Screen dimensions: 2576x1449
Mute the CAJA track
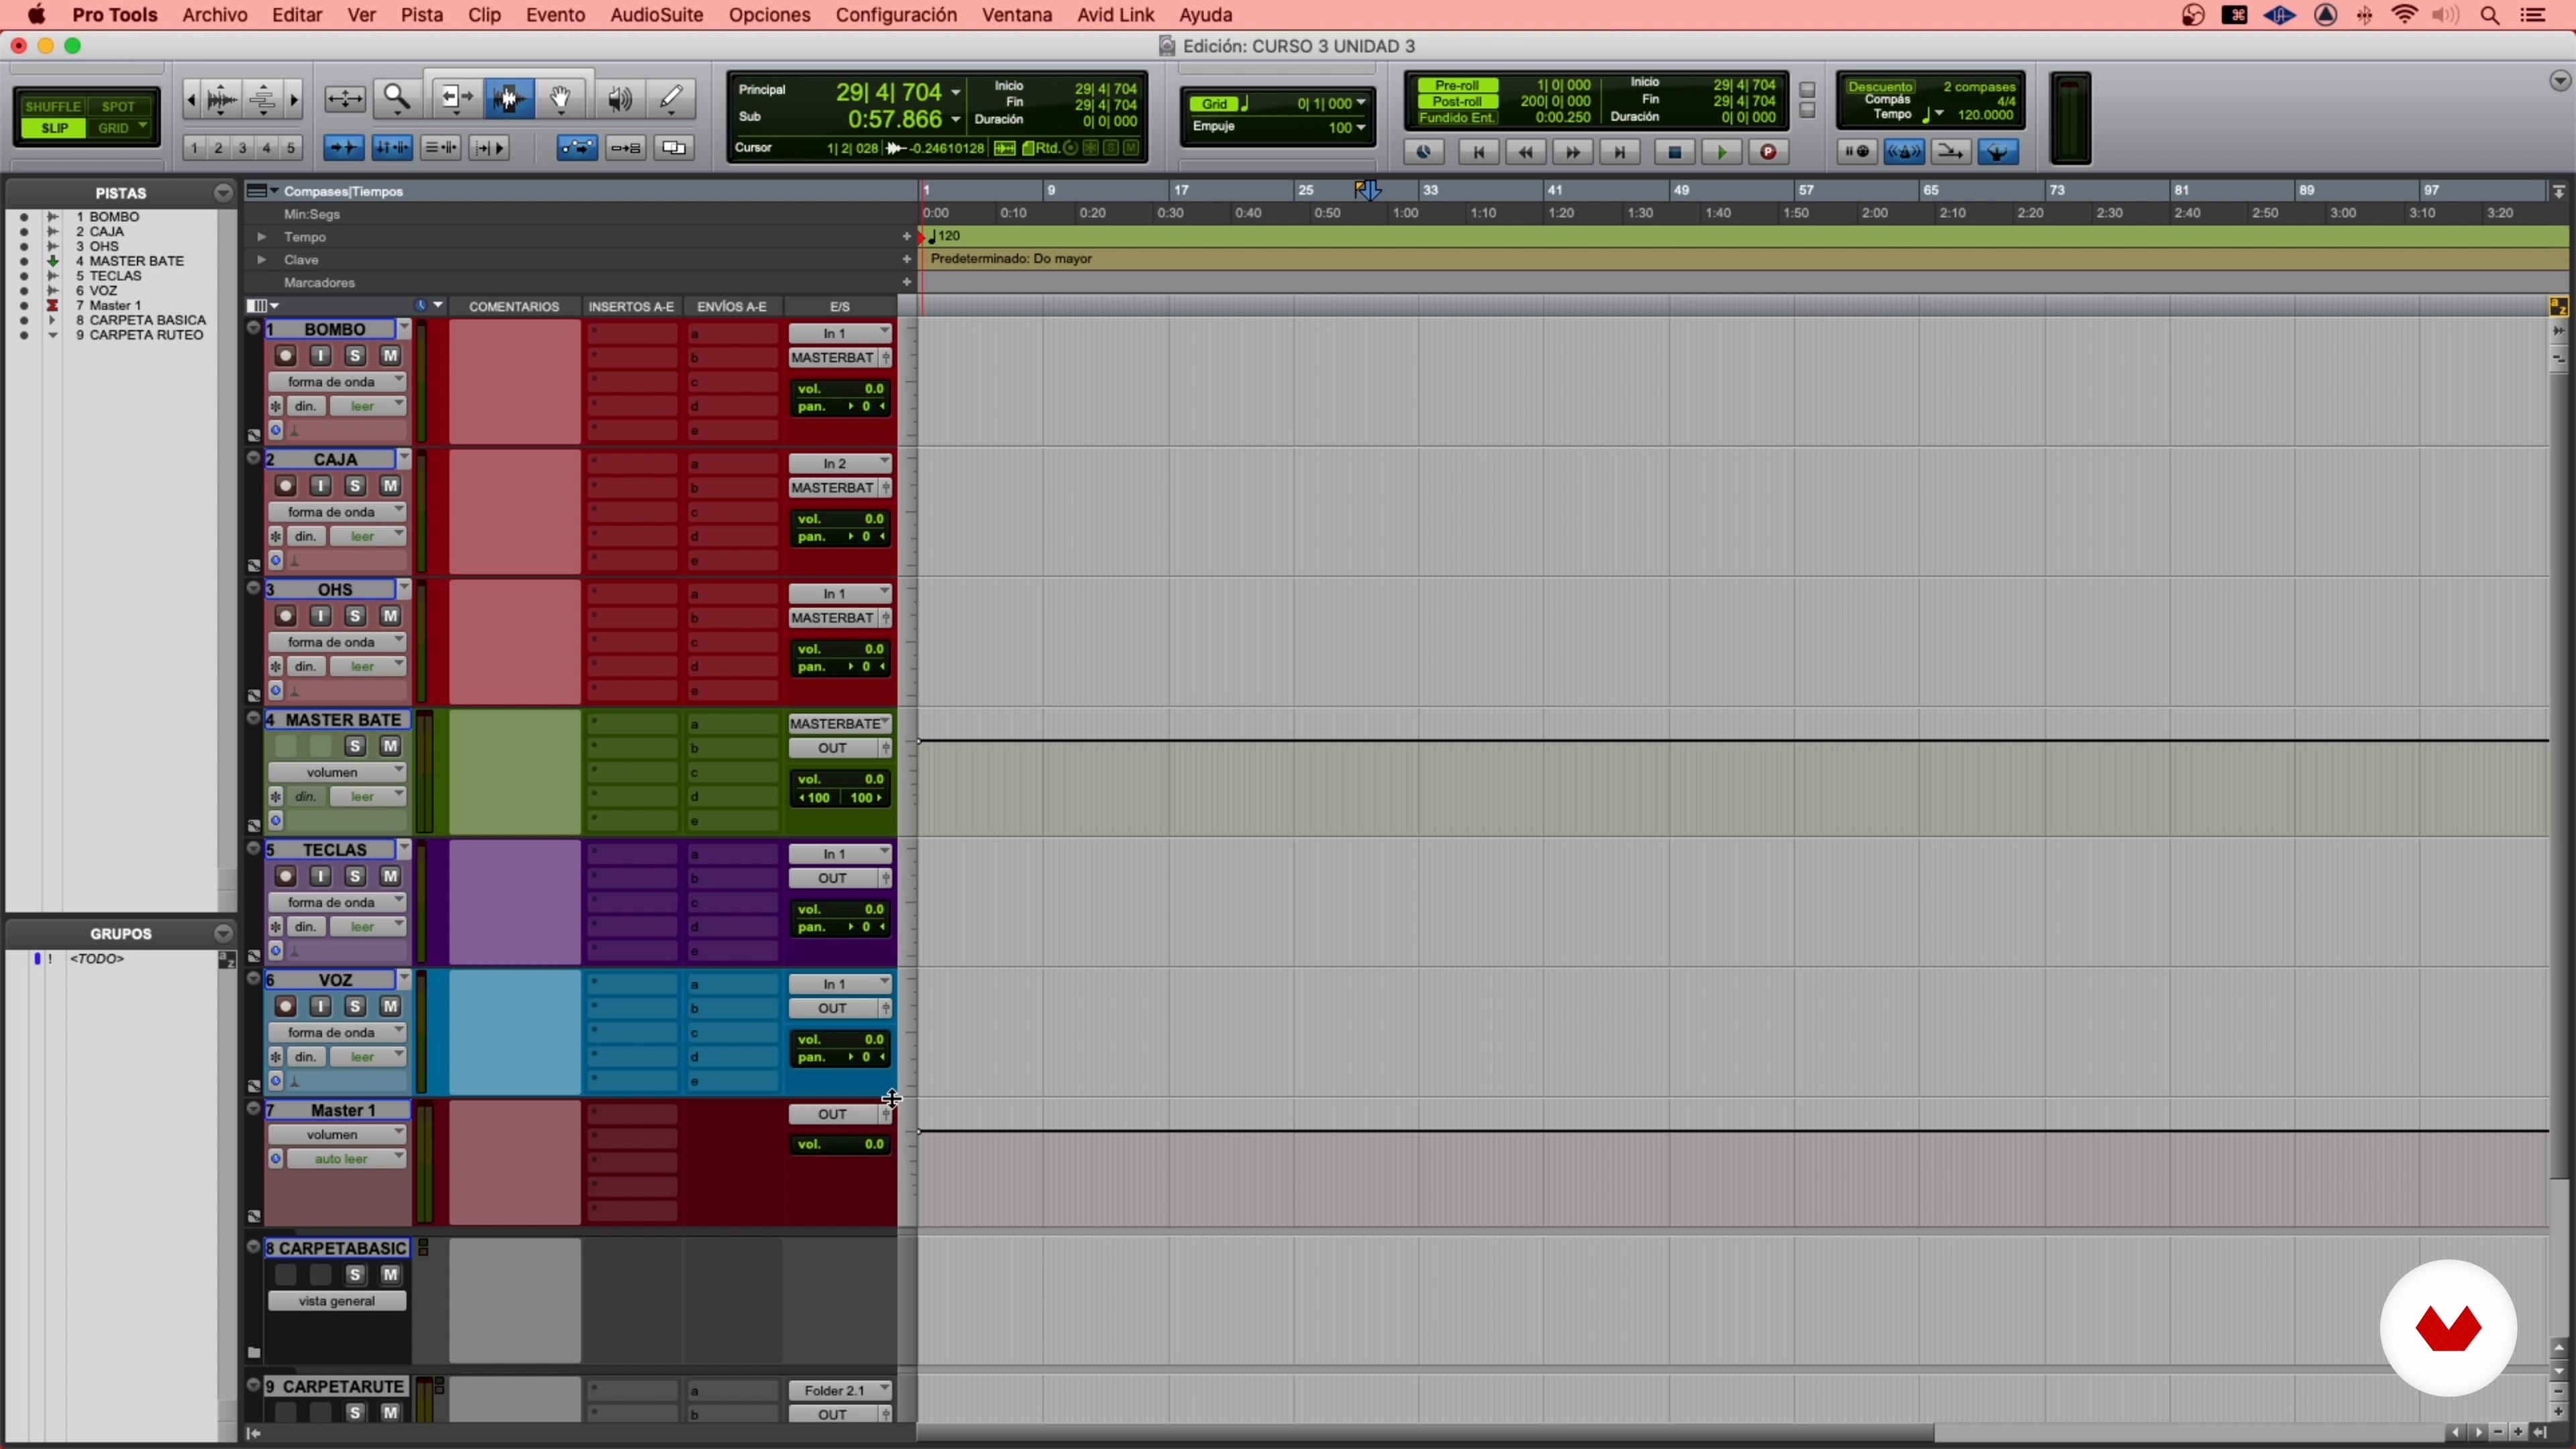click(x=390, y=486)
